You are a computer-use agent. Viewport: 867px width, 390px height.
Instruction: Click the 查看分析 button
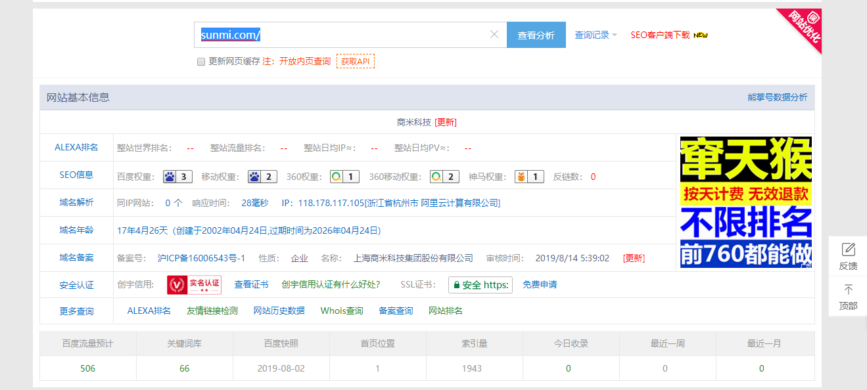(536, 35)
